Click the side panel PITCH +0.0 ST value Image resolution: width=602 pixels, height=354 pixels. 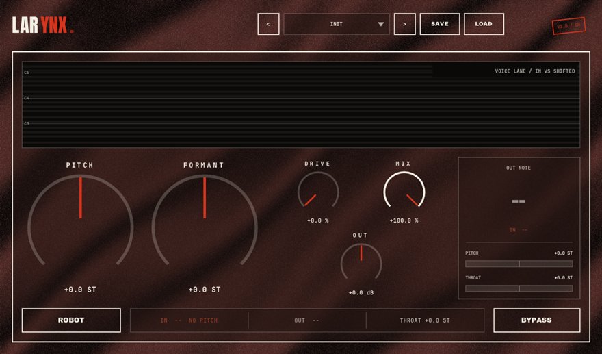click(x=564, y=253)
